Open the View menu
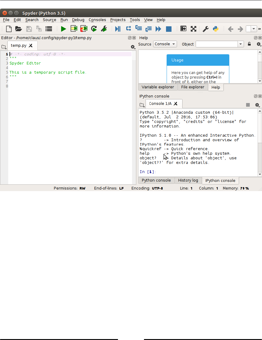This screenshot has width=262, height=340. coord(148,20)
